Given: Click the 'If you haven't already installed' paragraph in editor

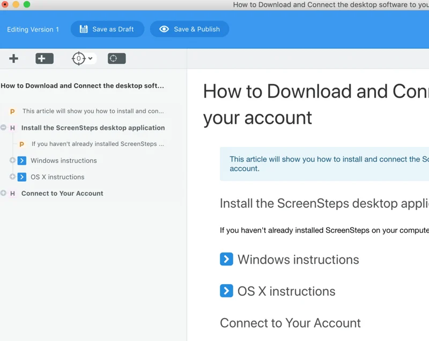Looking at the screenshot, I should pos(324,230).
